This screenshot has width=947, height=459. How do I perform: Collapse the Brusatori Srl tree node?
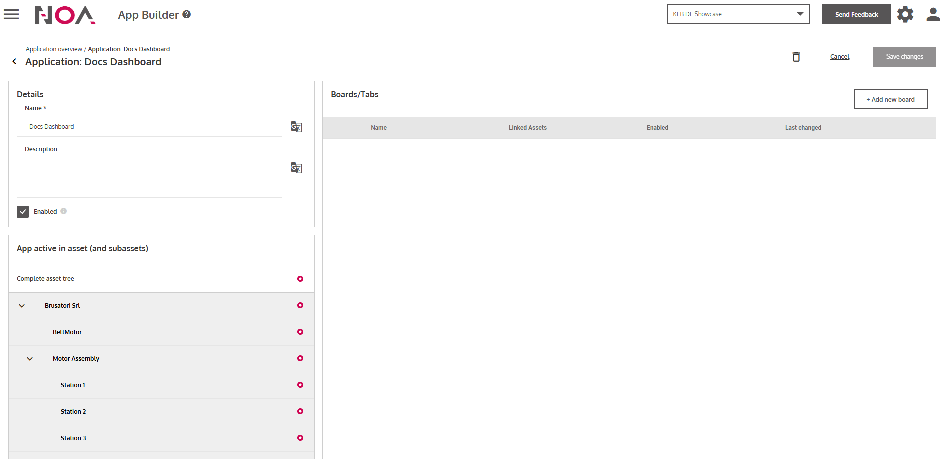pos(22,306)
